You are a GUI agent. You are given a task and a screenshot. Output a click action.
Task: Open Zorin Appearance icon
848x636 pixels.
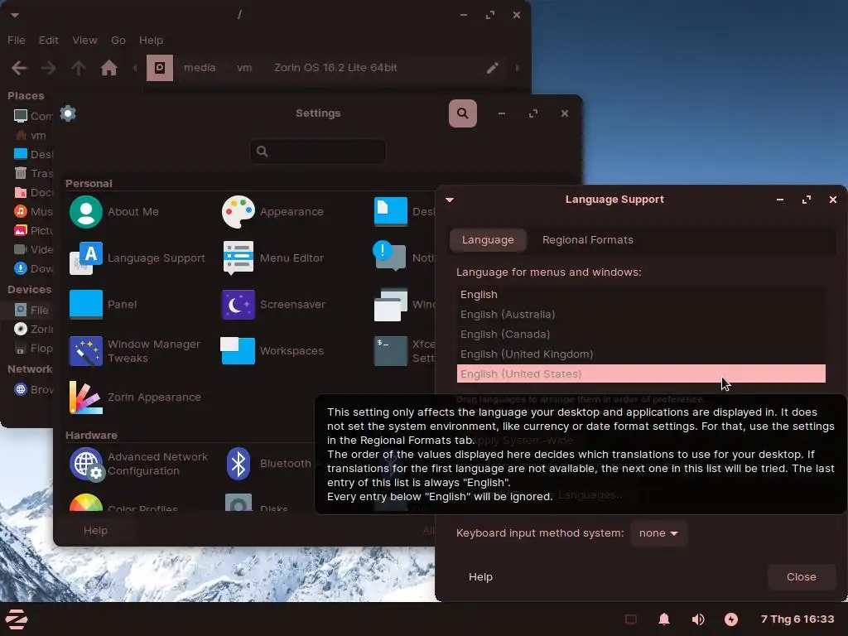pyautogui.click(x=86, y=397)
